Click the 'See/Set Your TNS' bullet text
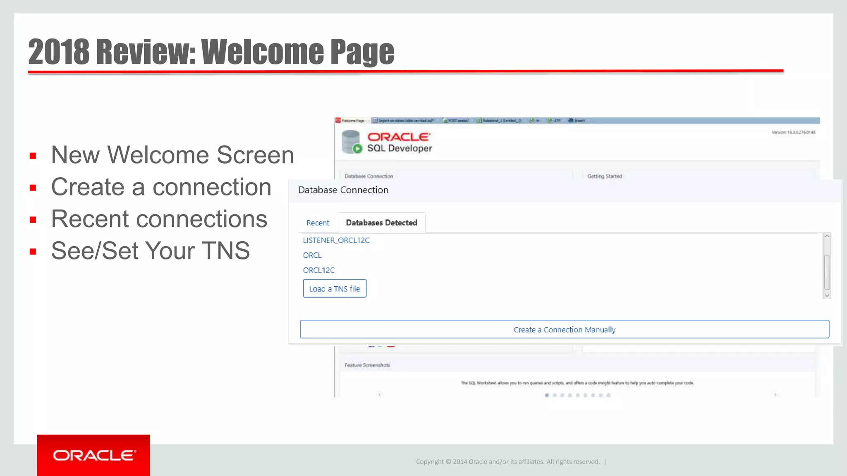Image resolution: width=847 pixels, height=476 pixels. 151,251
